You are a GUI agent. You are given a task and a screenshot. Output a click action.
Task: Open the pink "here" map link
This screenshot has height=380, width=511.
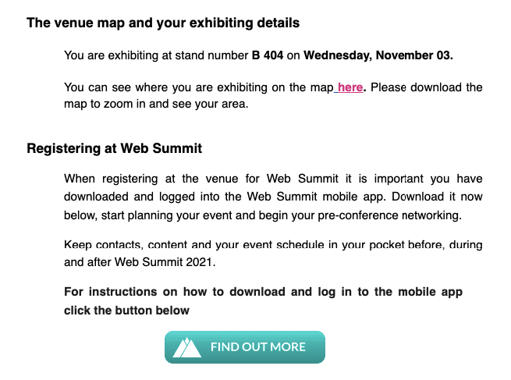(350, 87)
